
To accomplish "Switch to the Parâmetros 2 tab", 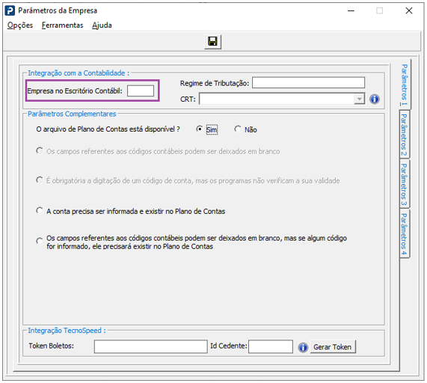I will pyautogui.click(x=405, y=135).
